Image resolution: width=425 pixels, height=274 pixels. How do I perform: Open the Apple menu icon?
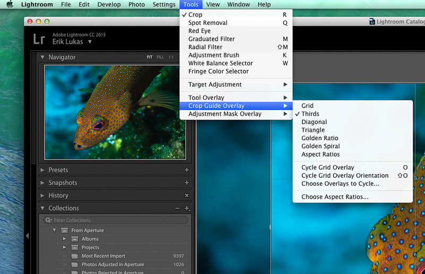click(x=9, y=5)
